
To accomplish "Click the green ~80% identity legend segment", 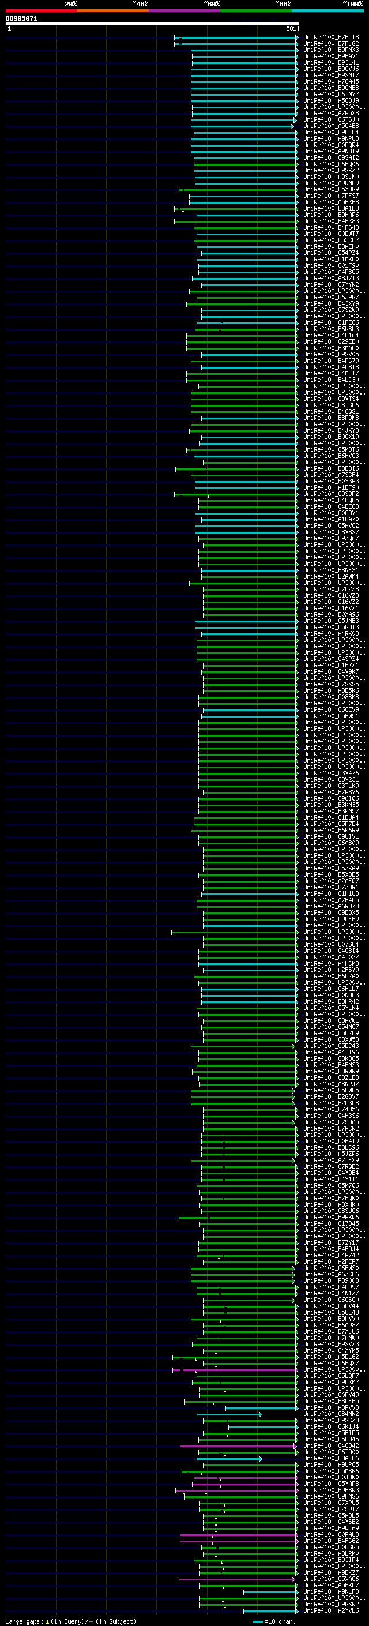I will click(256, 10).
